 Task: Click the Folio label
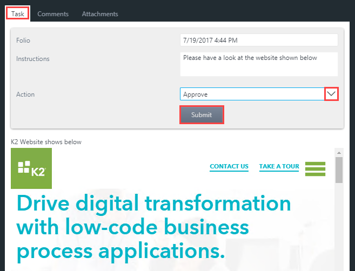(x=23, y=40)
